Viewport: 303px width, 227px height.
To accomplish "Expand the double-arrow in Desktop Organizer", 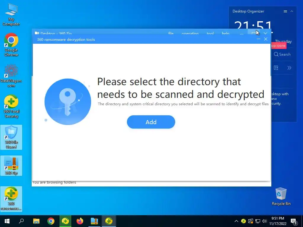I will (x=289, y=68).
